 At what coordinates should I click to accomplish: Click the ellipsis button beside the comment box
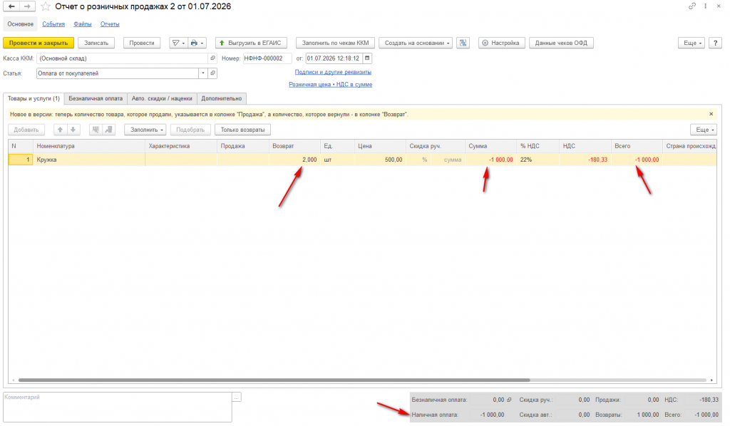[237, 398]
